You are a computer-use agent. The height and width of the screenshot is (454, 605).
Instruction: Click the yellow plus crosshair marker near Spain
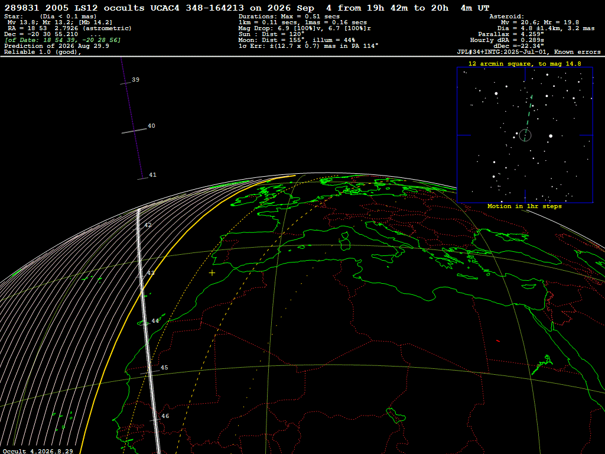[212, 273]
